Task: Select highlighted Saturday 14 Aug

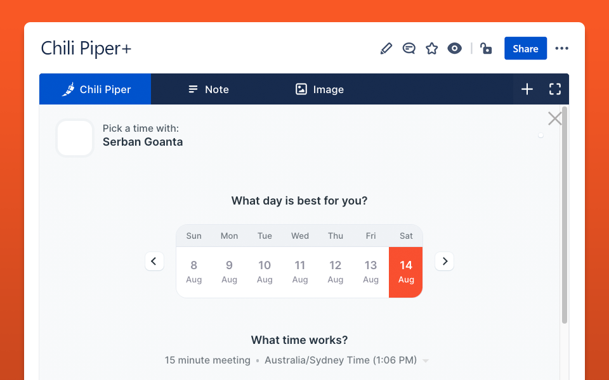Action: pos(406,272)
